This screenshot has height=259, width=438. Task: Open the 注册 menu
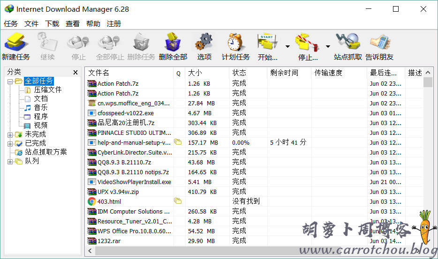click(x=113, y=24)
